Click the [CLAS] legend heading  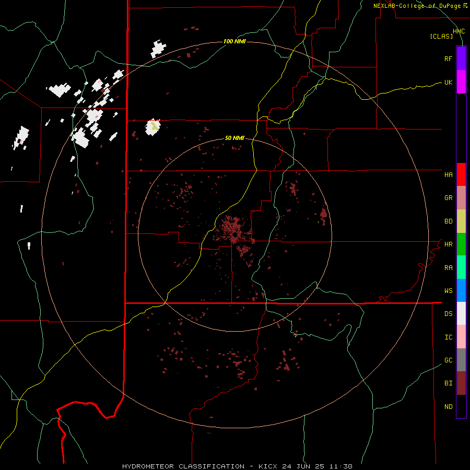tap(441, 36)
